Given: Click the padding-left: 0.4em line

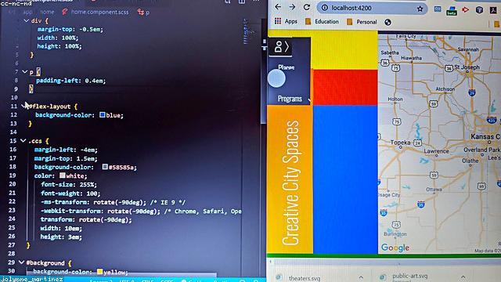Looking at the screenshot, I should (x=71, y=81).
